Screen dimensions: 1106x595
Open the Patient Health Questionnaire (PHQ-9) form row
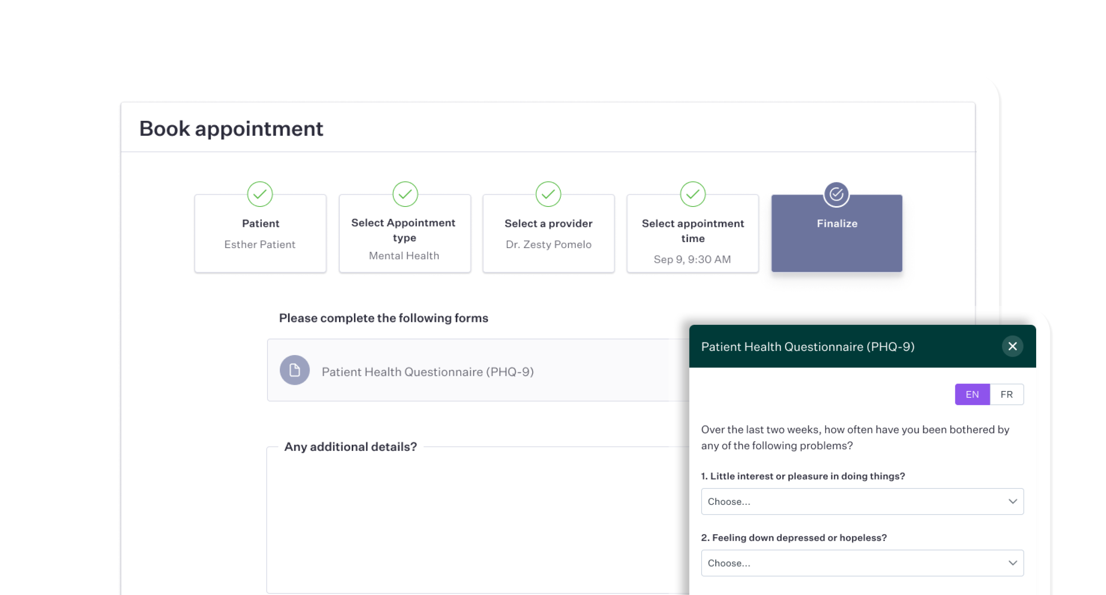click(x=478, y=370)
